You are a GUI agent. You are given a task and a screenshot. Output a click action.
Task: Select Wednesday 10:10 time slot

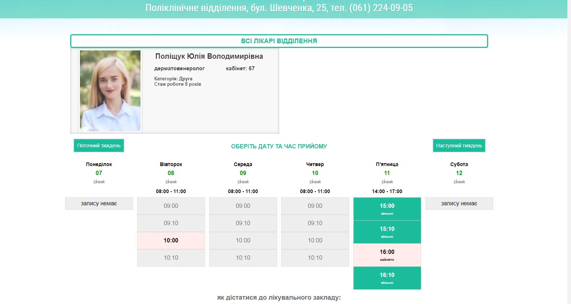[243, 258]
